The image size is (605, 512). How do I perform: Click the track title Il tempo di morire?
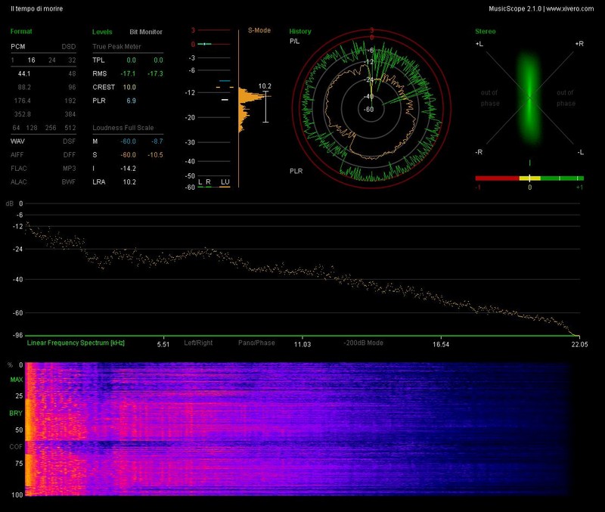36,8
